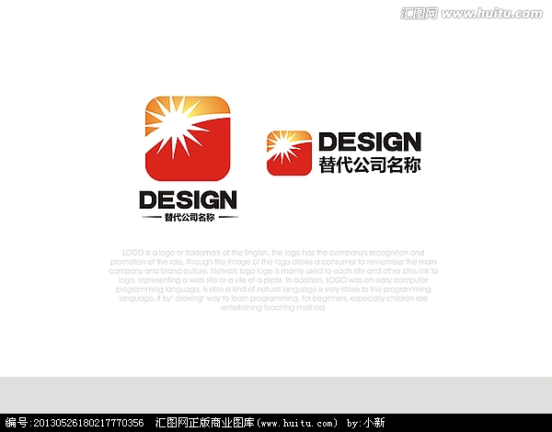Viewport: 552px width, 432px height.
Task: Click the small red sunburst logo icon
Action: (289, 153)
